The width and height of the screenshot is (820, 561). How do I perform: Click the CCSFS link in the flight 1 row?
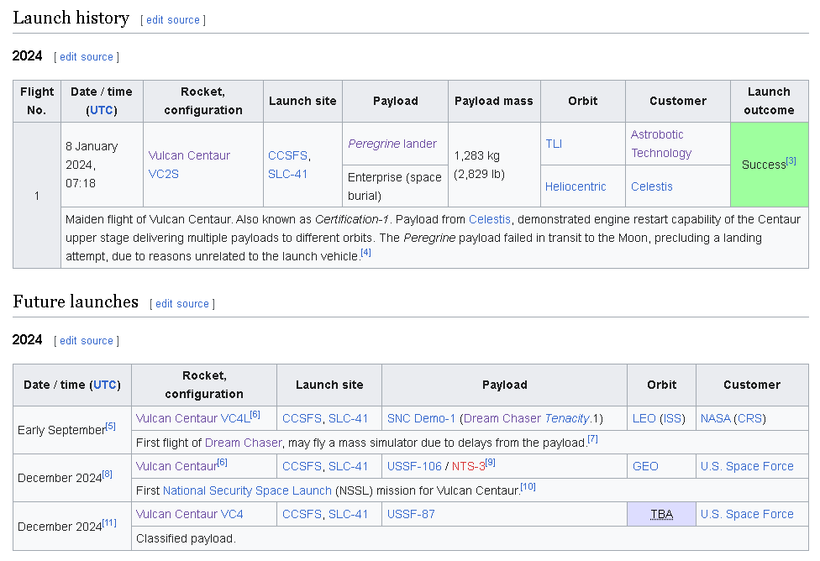(x=287, y=156)
